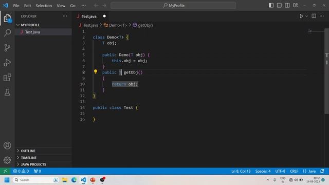Change indentation via Spaces: 4

click(263, 171)
